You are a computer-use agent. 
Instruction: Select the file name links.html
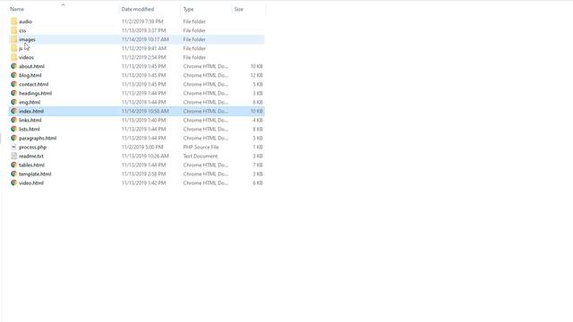point(30,120)
